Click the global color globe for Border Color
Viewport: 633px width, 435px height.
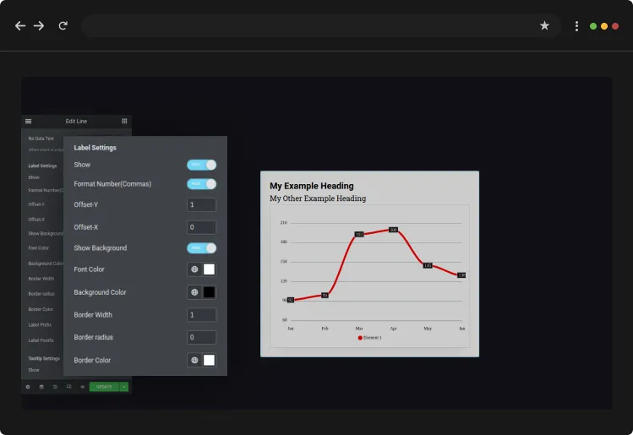(194, 360)
